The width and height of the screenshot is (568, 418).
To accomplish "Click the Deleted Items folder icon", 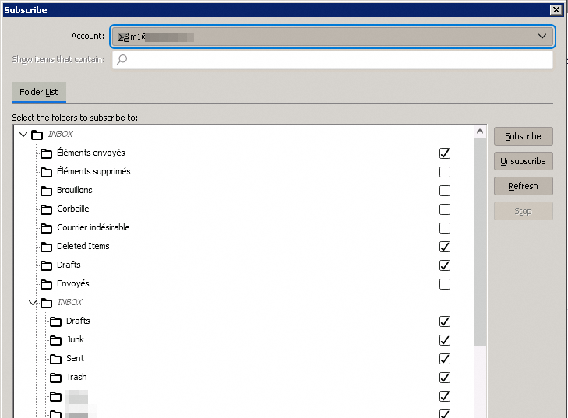I will [x=46, y=247].
